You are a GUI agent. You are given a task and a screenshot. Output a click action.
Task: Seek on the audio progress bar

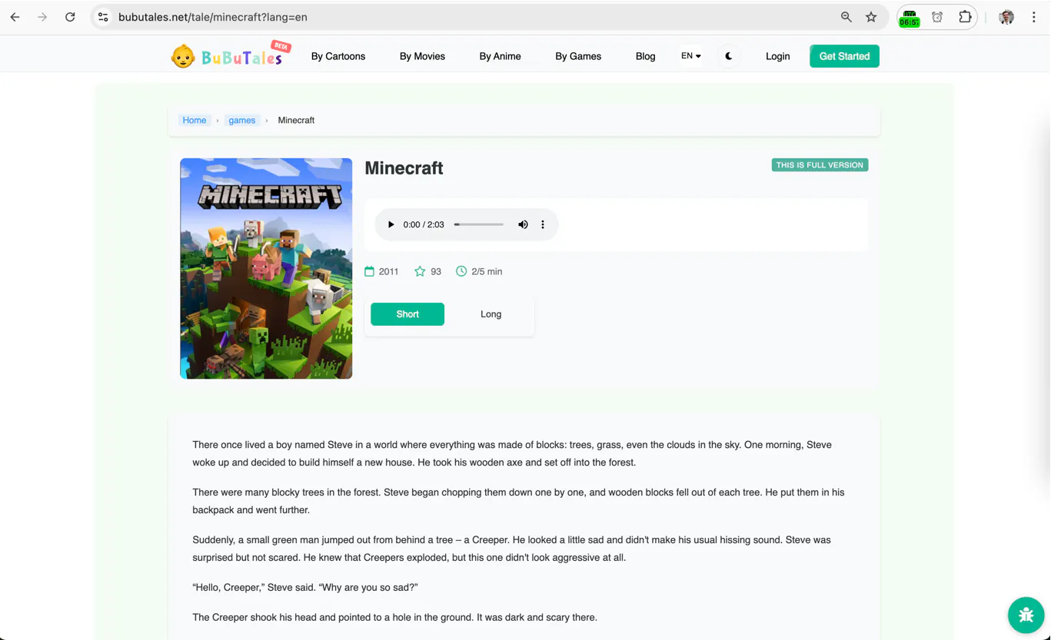479,224
